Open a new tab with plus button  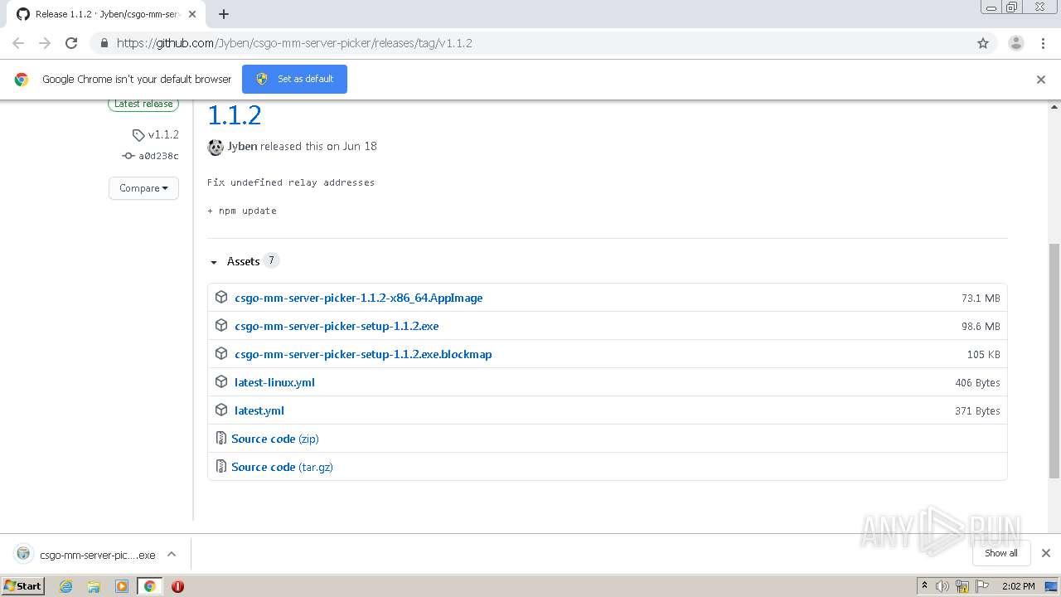[224, 14]
